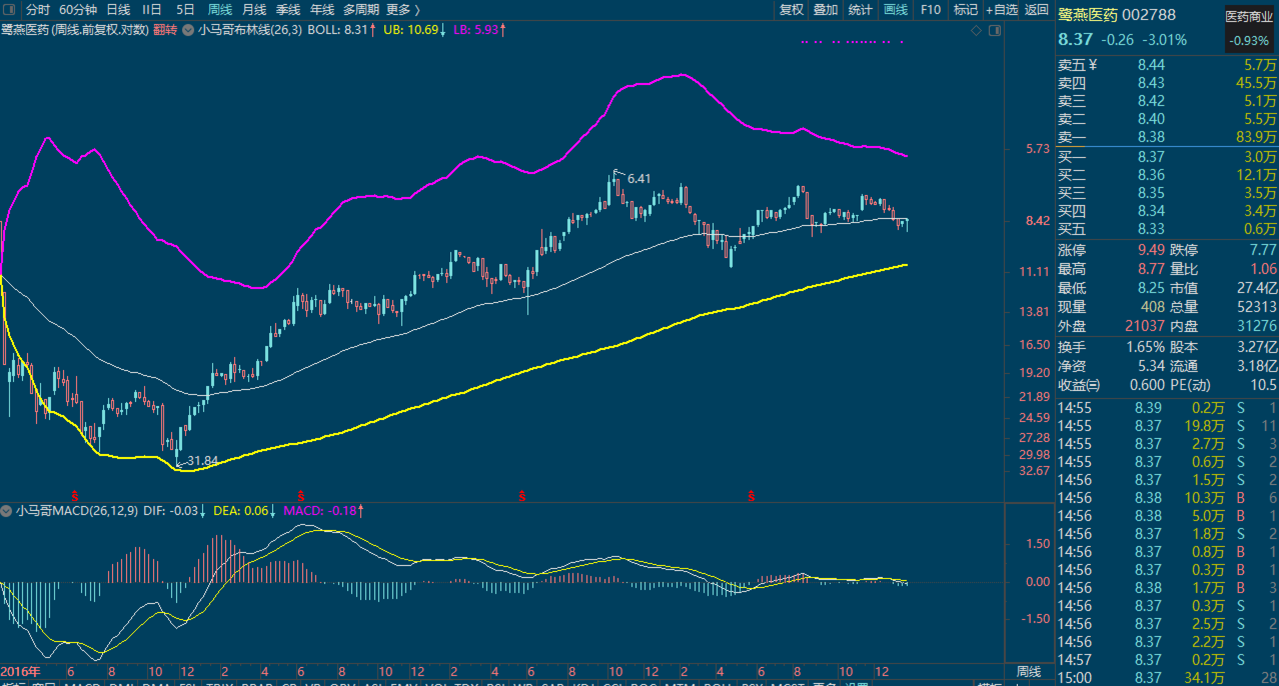Open Bollinger indicator dropdown arrow
Viewport: 1279px width, 686px height.
[x=188, y=30]
